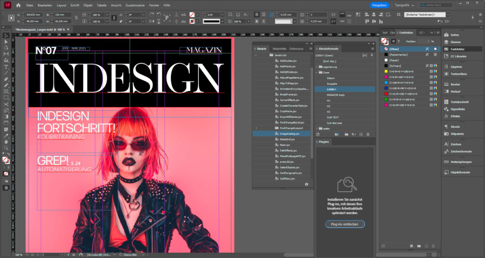Open Typografie workspace dropdown
The width and height of the screenshot is (485, 258).
(404, 5)
